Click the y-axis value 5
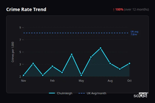 (20, 52)
